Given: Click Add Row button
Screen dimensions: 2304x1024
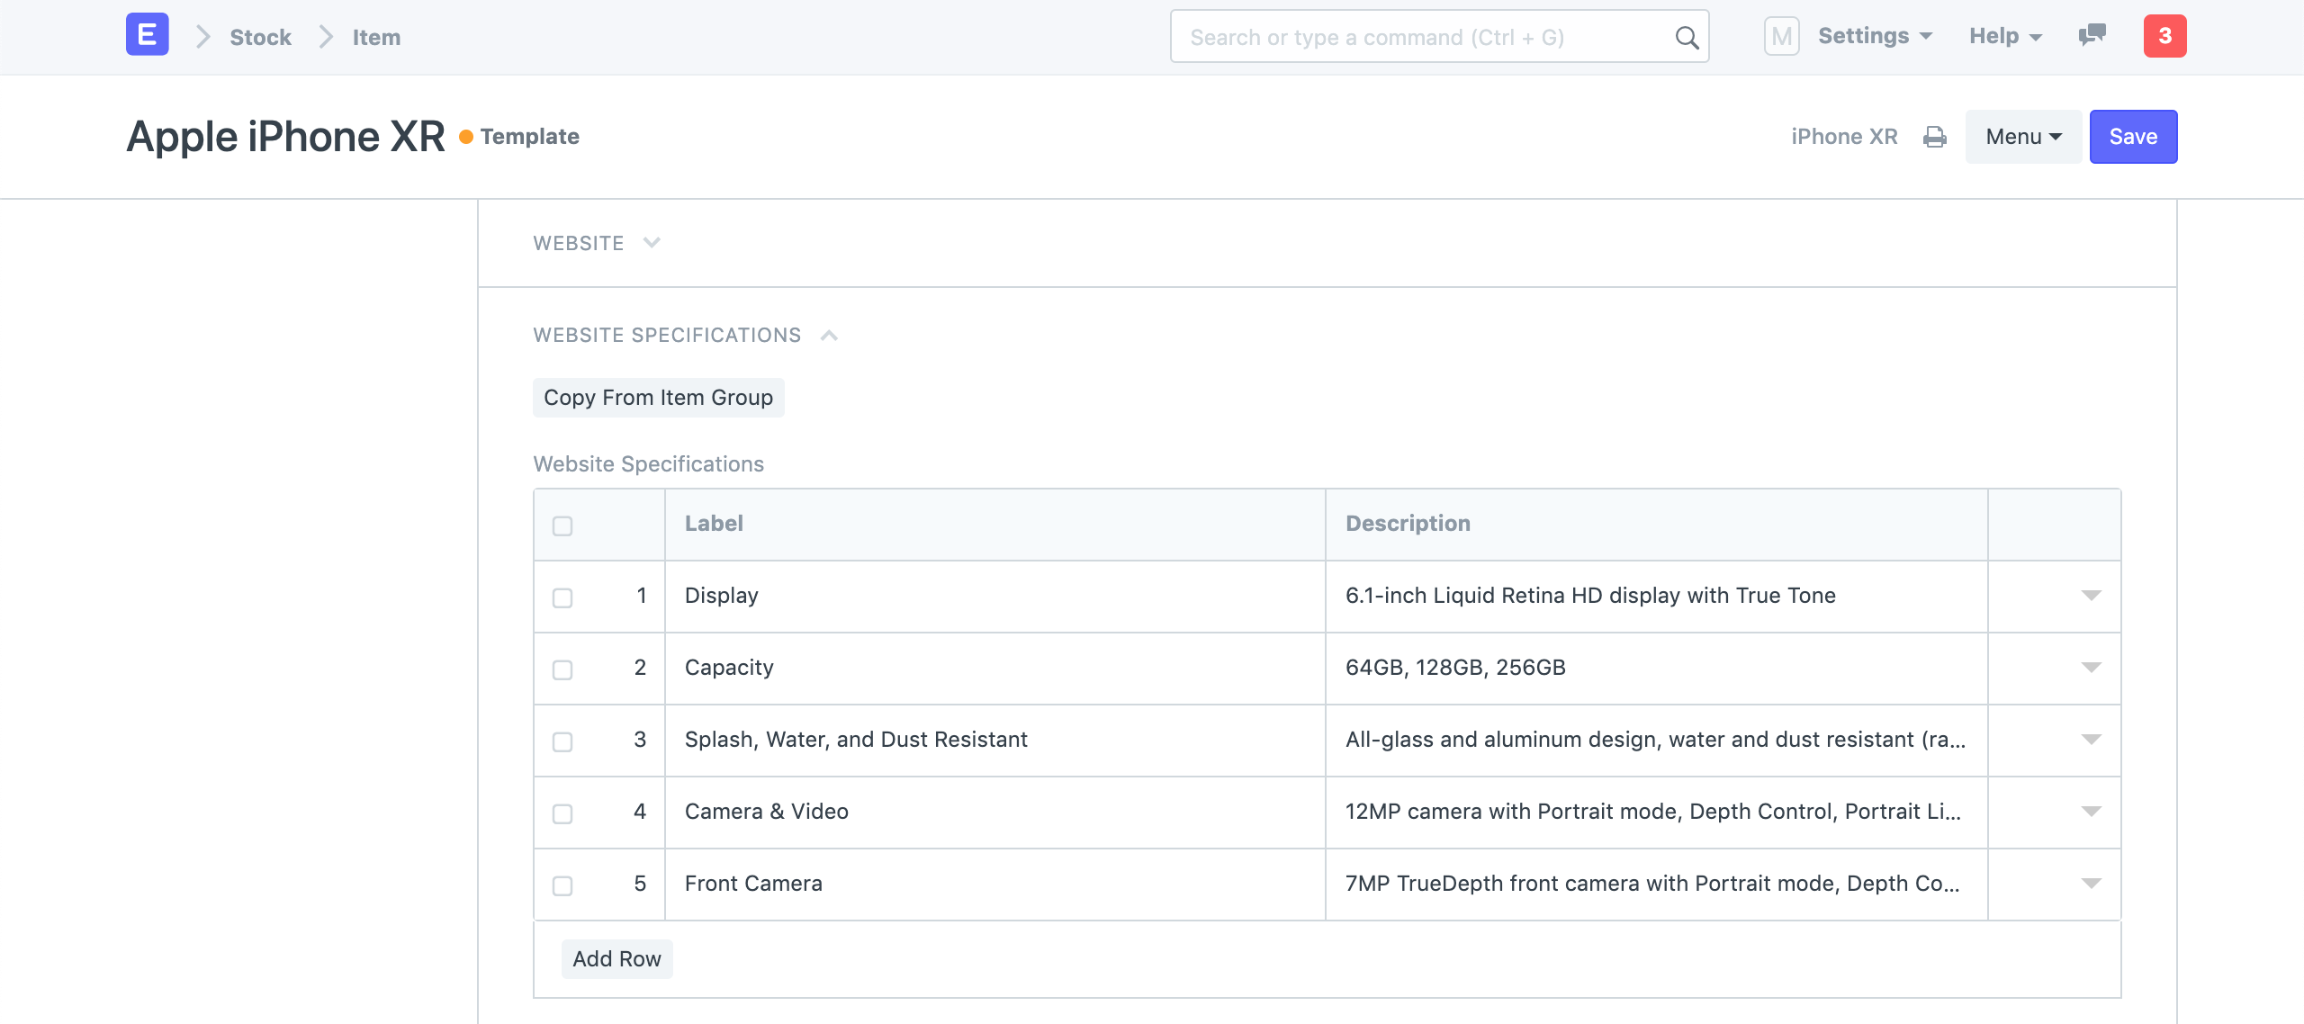Looking at the screenshot, I should (616, 959).
